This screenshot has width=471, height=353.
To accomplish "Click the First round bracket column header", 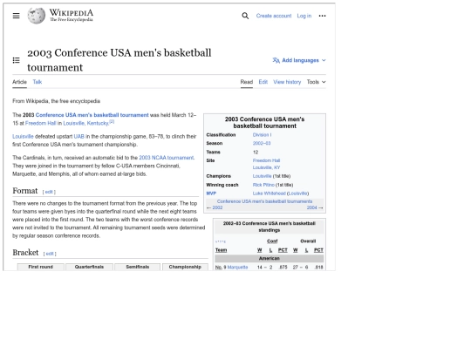I will click(40, 267).
